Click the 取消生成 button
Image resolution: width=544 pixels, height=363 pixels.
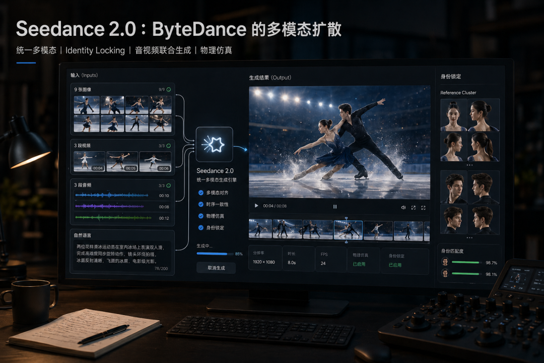[x=216, y=268]
